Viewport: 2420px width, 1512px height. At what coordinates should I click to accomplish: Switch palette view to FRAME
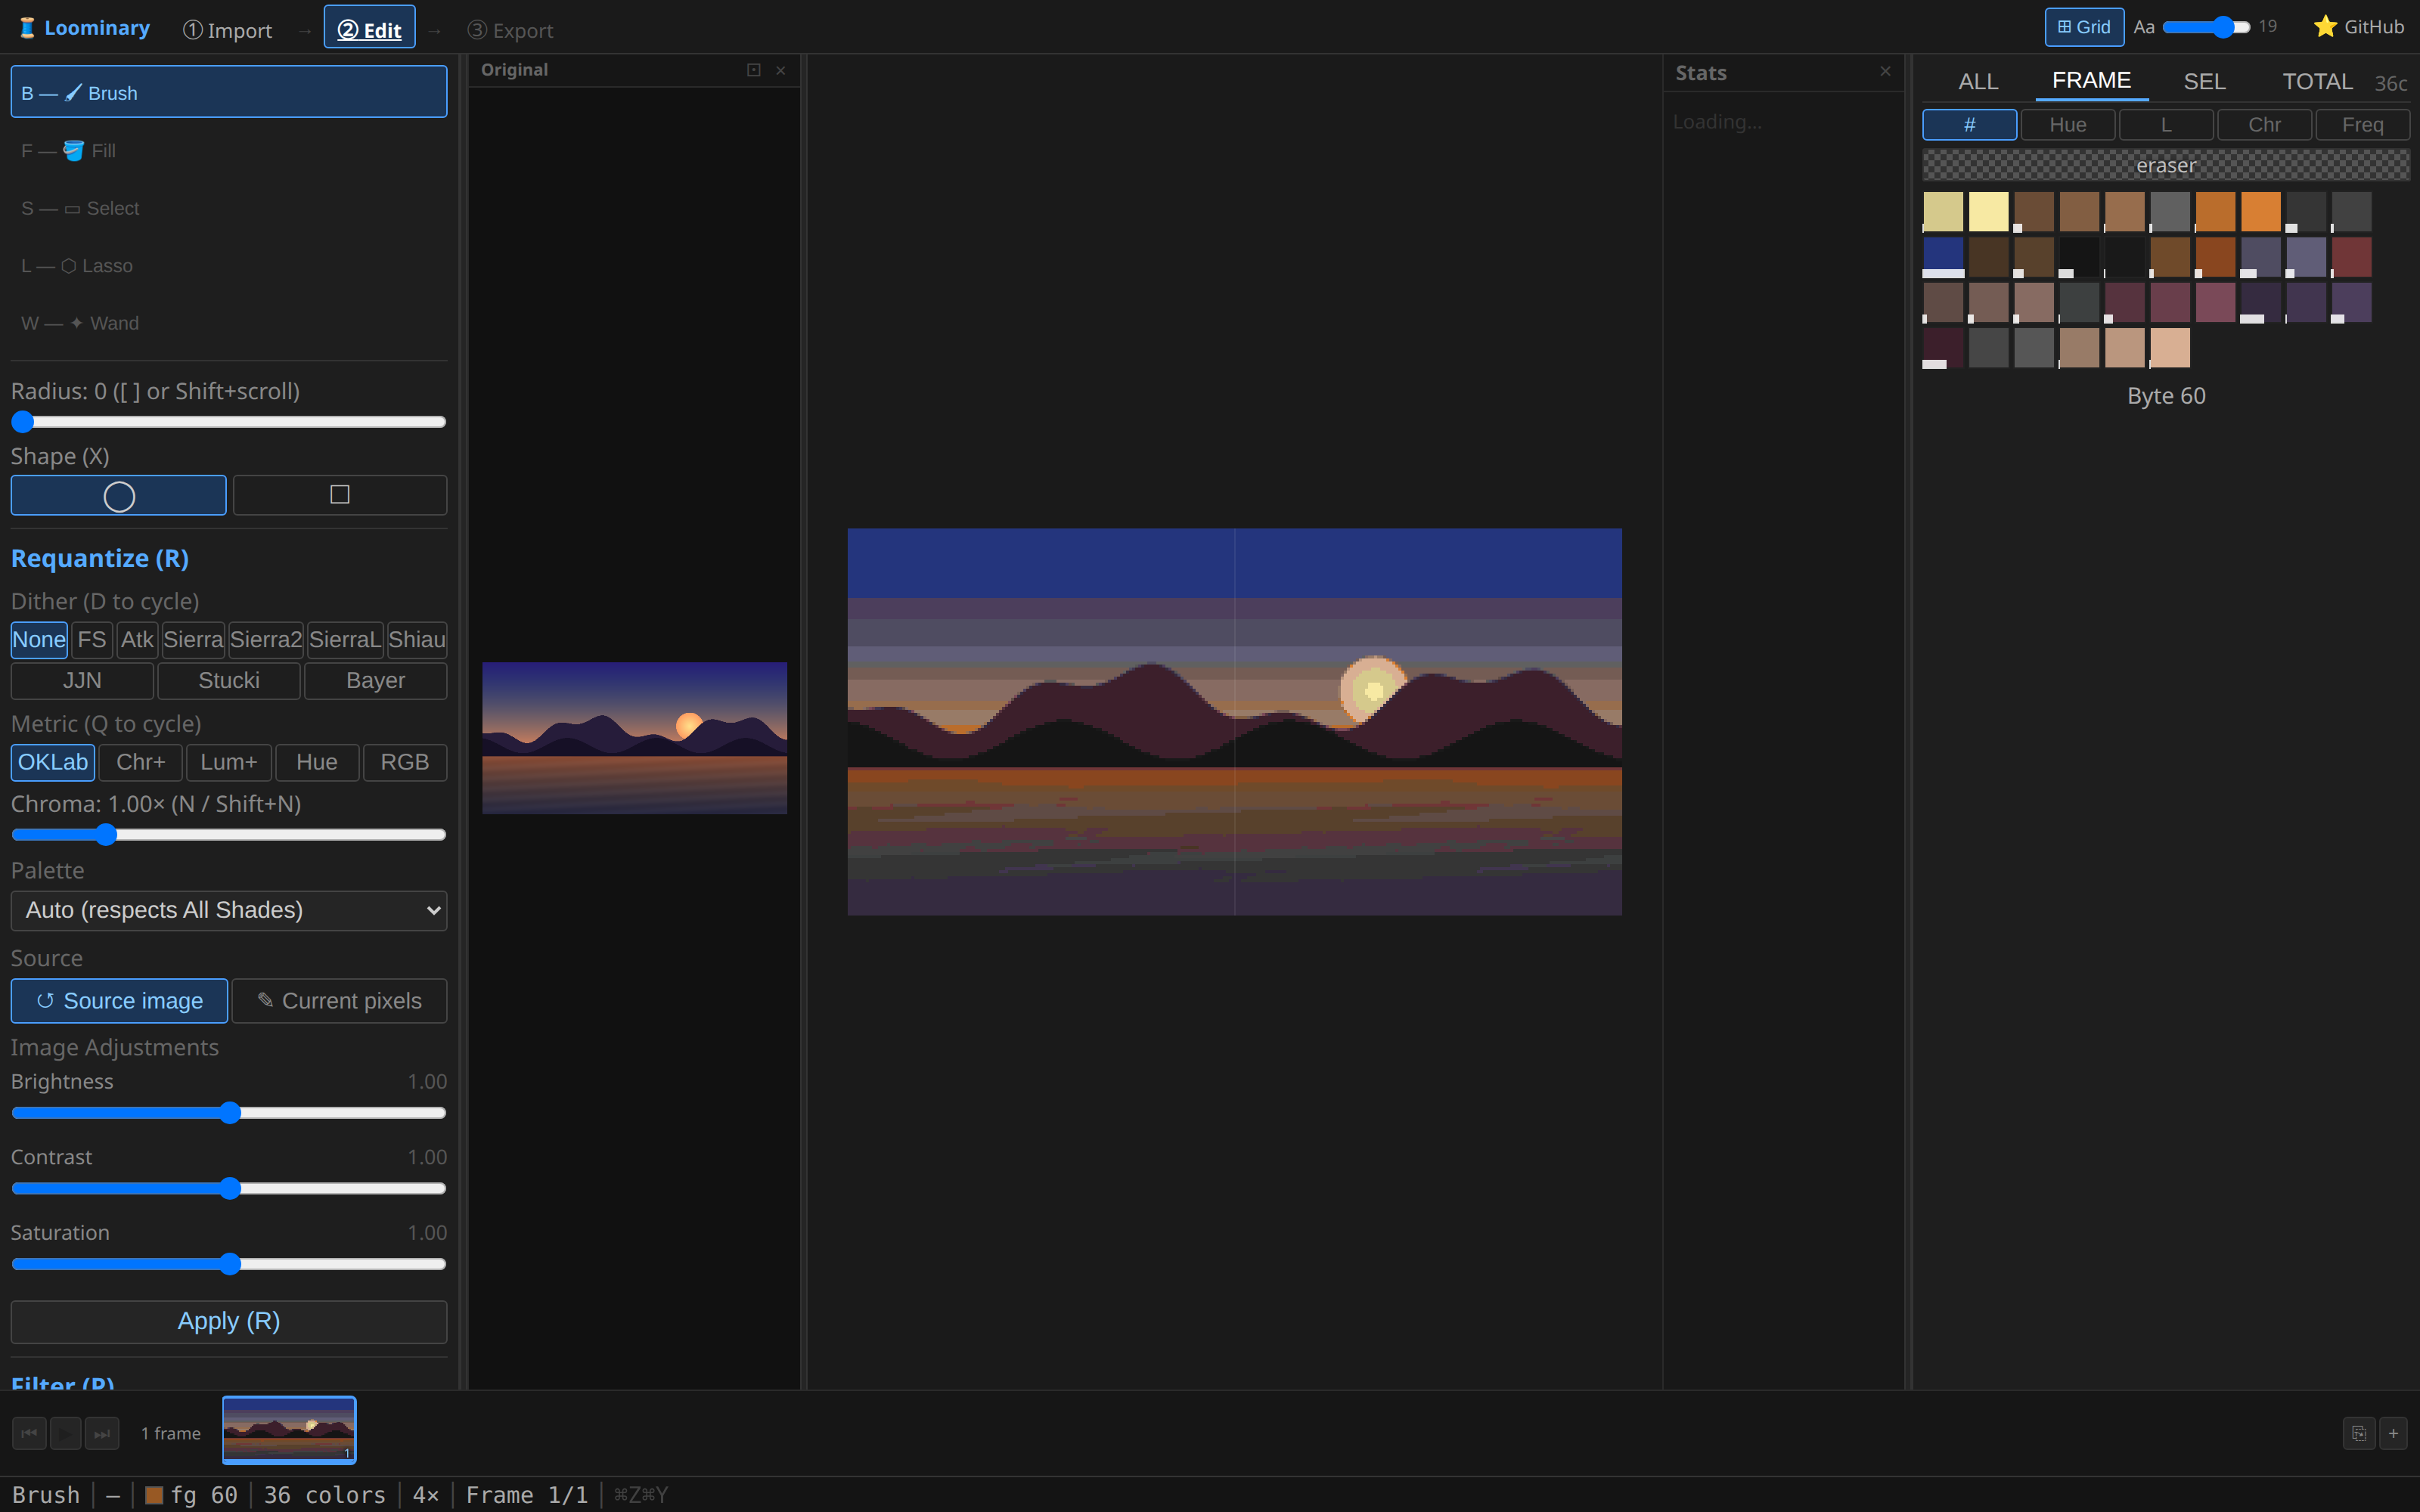tap(2091, 81)
